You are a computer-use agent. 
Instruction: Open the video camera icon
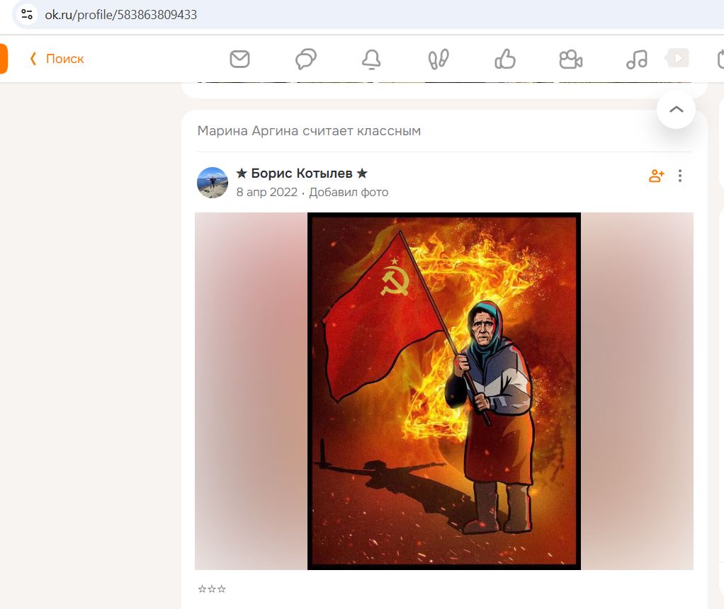tap(571, 59)
